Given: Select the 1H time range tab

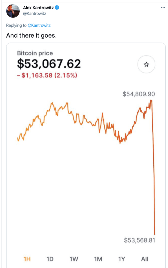Looking at the screenshot, I should 27,259.
